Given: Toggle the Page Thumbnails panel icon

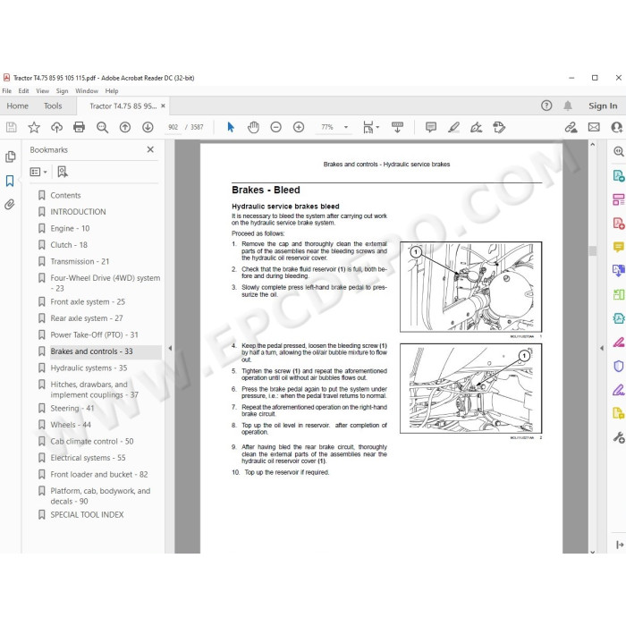Looking at the screenshot, I should (11, 156).
